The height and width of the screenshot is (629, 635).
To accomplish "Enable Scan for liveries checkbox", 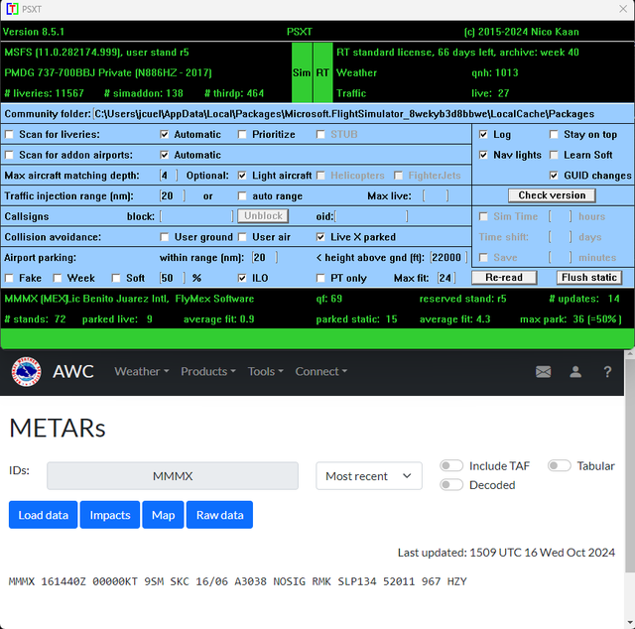I will pyautogui.click(x=9, y=135).
